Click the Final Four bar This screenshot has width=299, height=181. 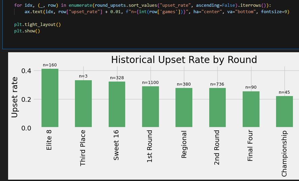(x=251, y=109)
